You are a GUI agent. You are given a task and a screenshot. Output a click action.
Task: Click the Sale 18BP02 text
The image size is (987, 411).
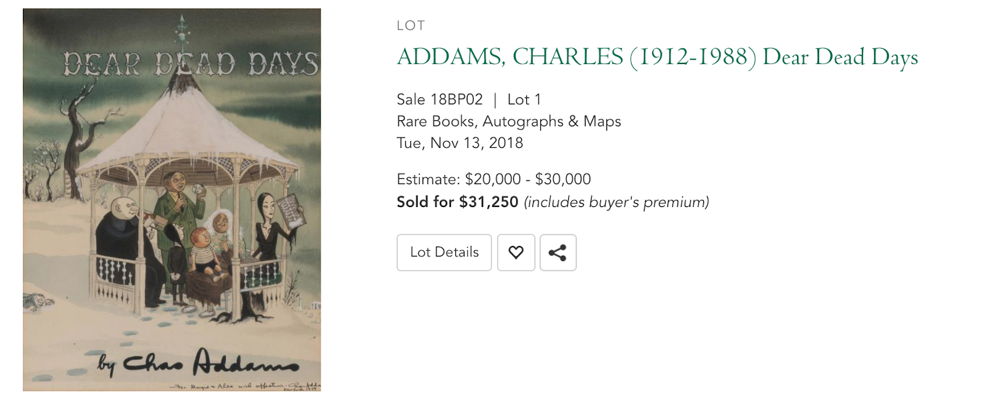point(439,98)
